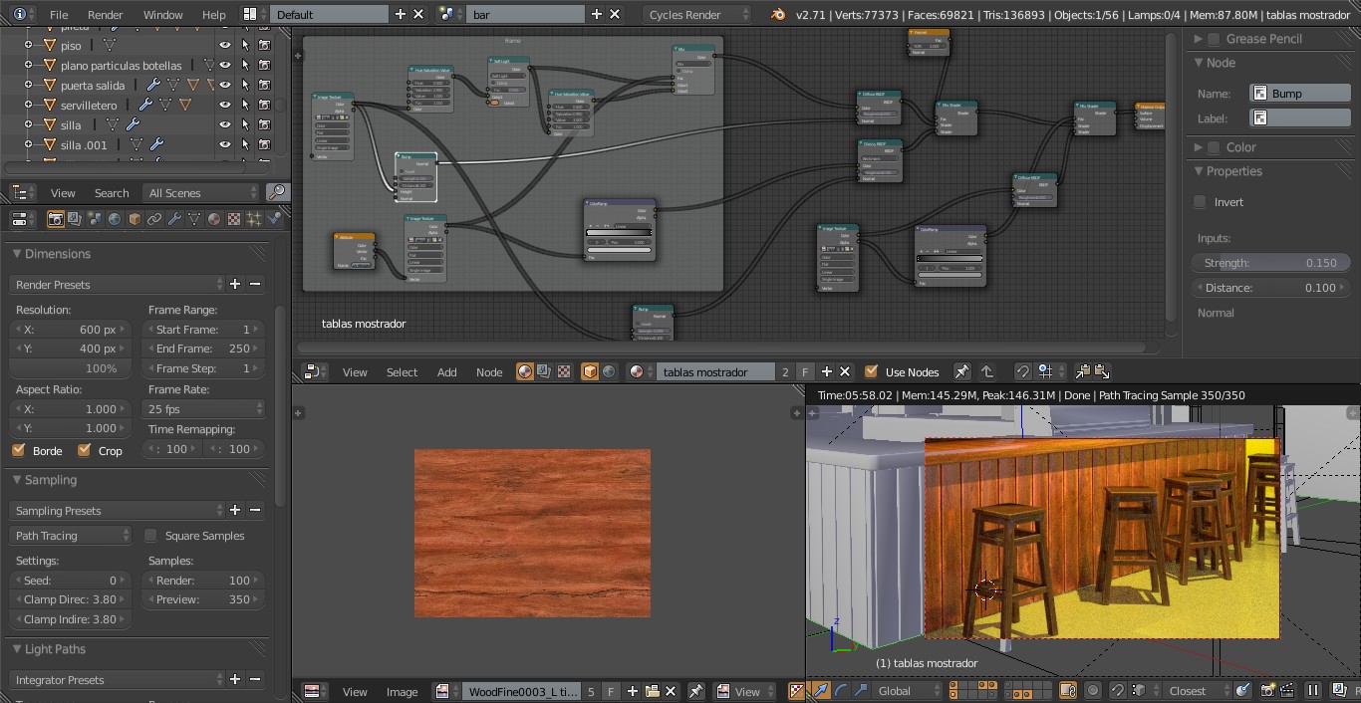Adjust the Bump Strength slider

tap(1270, 263)
